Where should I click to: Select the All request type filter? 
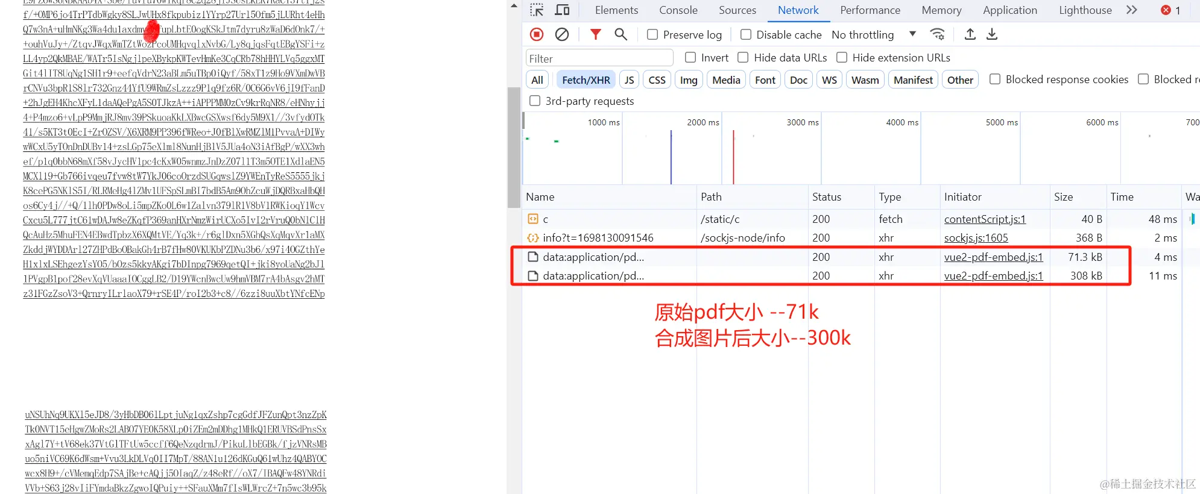click(x=537, y=80)
